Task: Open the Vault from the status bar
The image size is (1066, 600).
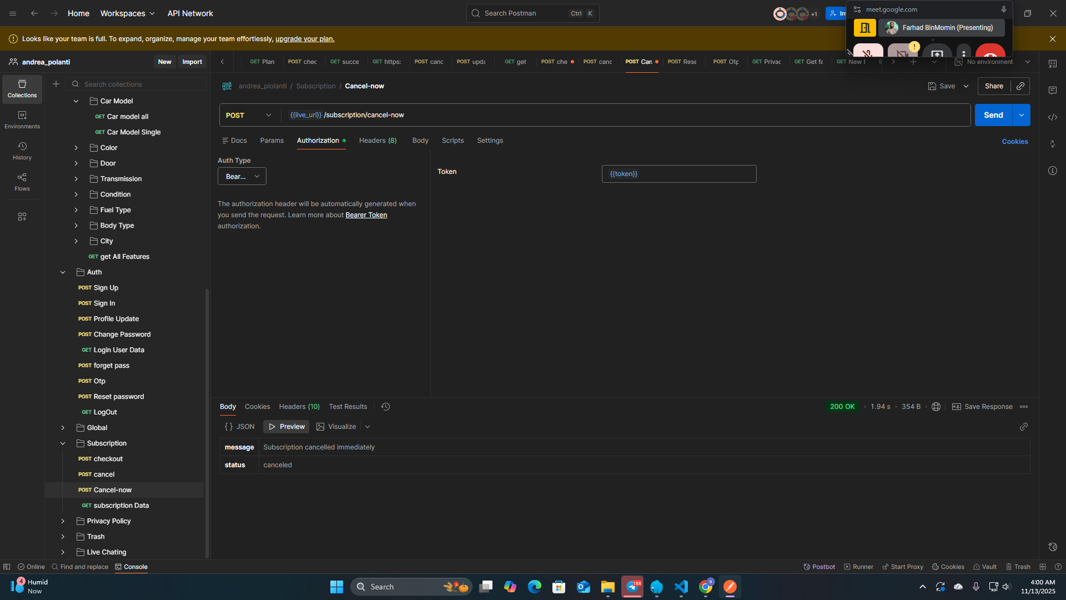Action: click(985, 567)
